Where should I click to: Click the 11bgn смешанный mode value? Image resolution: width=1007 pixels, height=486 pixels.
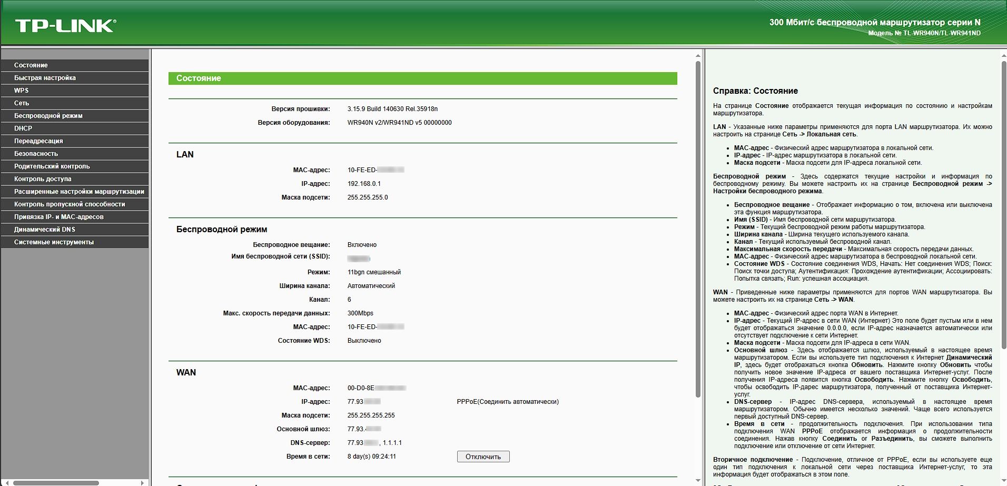point(374,272)
